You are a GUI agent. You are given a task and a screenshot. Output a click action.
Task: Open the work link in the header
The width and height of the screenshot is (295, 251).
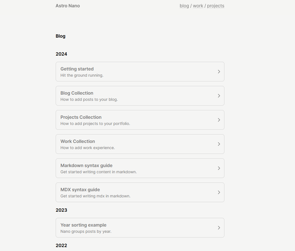click(198, 6)
